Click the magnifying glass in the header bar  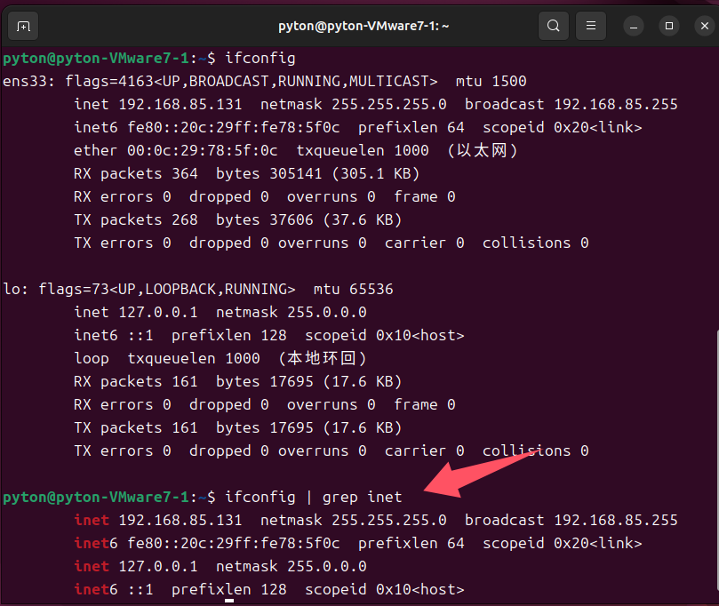tap(553, 25)
